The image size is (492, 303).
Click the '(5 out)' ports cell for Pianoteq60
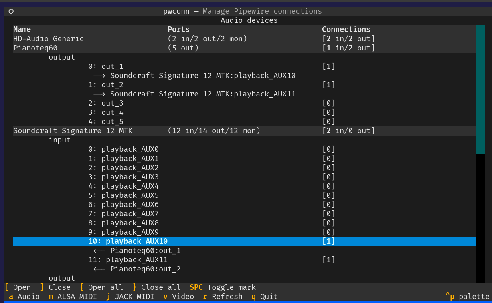[183, 48]
